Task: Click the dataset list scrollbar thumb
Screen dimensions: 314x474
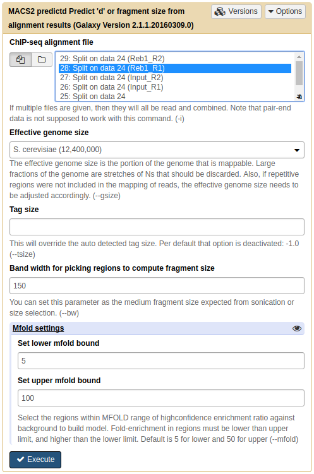Action: (x=299, y=73)
